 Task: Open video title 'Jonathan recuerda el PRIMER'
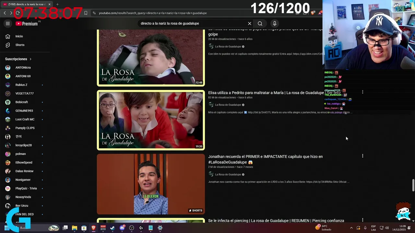tap(265, 159)
